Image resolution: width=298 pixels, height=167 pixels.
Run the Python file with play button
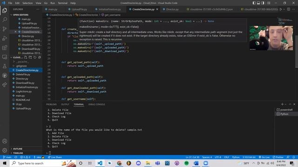[281, 9]
